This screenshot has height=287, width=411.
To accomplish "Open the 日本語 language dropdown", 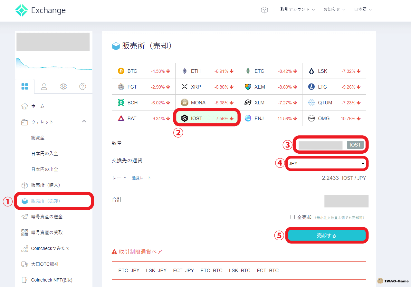I will 363,10.
